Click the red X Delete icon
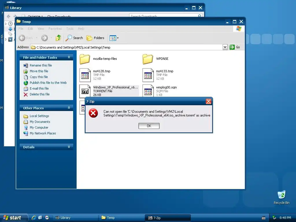This screenshot has height=222, width=296. coord(26,95)
